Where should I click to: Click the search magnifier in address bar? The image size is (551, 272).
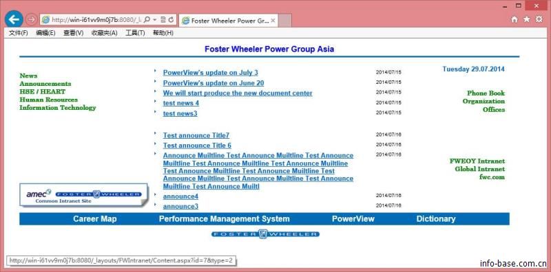(x=147, y=20)
